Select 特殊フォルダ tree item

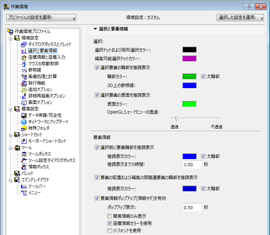tap(39, 128)
